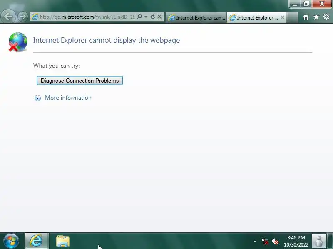Show hidden tray icons arrow
333x249 pixels.
[255, 241]
